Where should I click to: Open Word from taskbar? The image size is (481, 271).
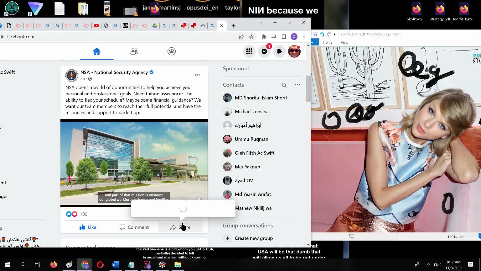116,265
